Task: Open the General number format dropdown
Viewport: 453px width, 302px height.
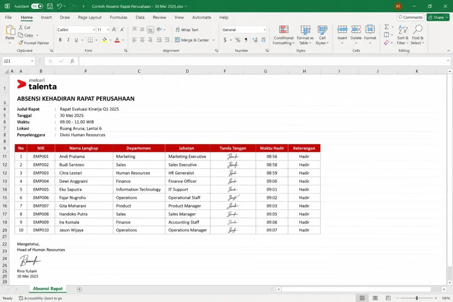Action: click(x=265, y=30)
